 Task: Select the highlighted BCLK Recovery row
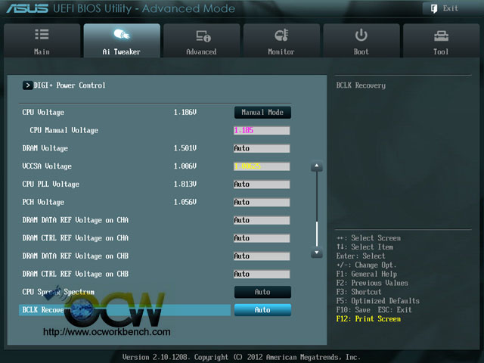pyautogui.click(x=125, y=310)
